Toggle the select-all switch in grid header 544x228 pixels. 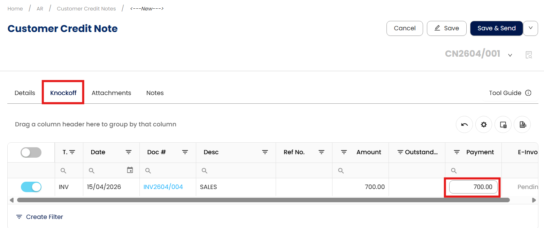[31, 152]
